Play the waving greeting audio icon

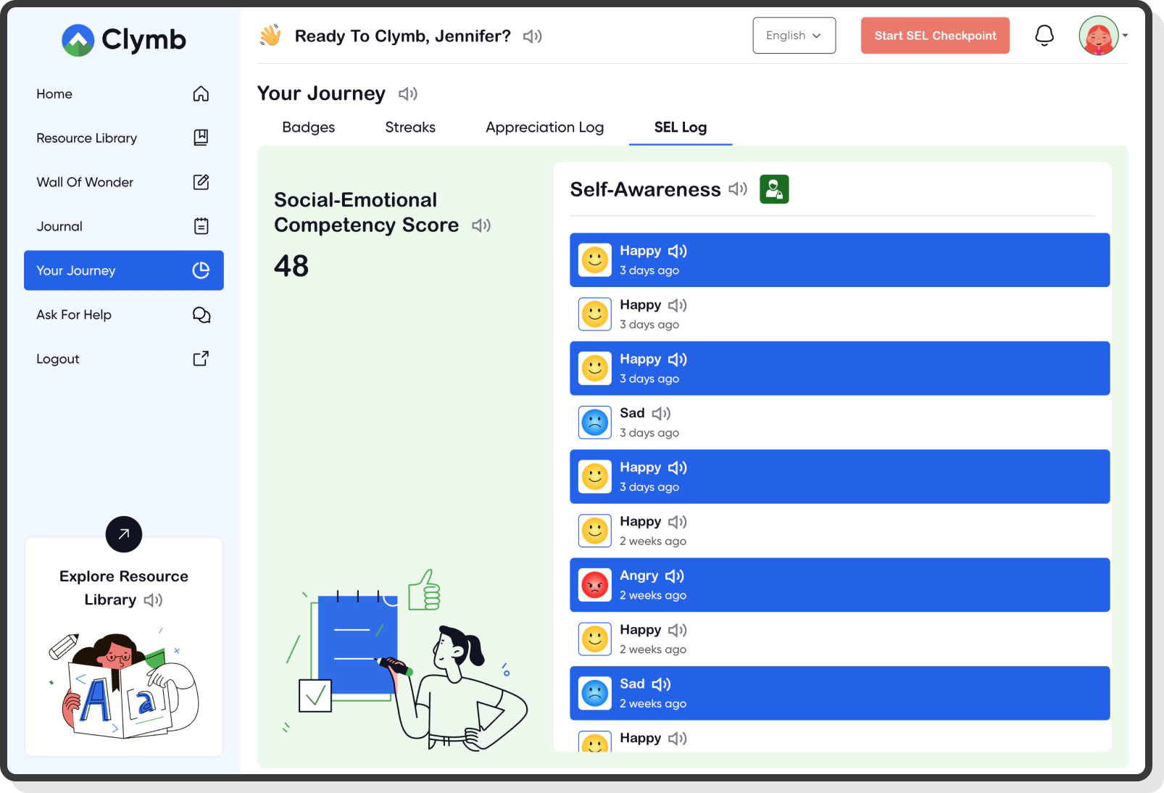tap(531, 36)
